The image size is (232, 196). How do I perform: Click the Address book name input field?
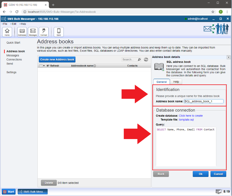(204, 101)
